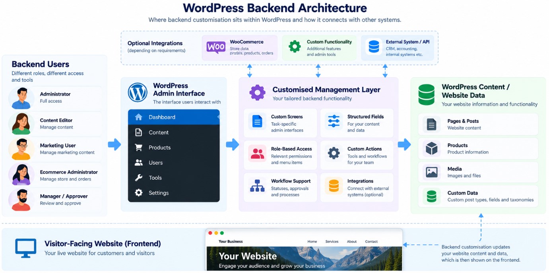Screen dimensions: 549x273
Task: Select Tools in the admin menu
Action: pyautogui.click(x=174, y=177)
